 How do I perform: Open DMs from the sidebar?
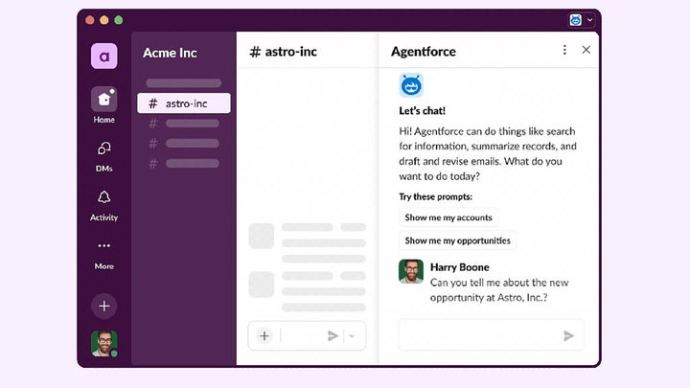tap(103, 148)
